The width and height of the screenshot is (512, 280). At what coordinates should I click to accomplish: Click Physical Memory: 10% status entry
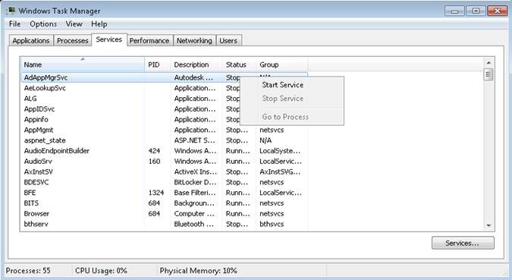[x=198, y=271]
